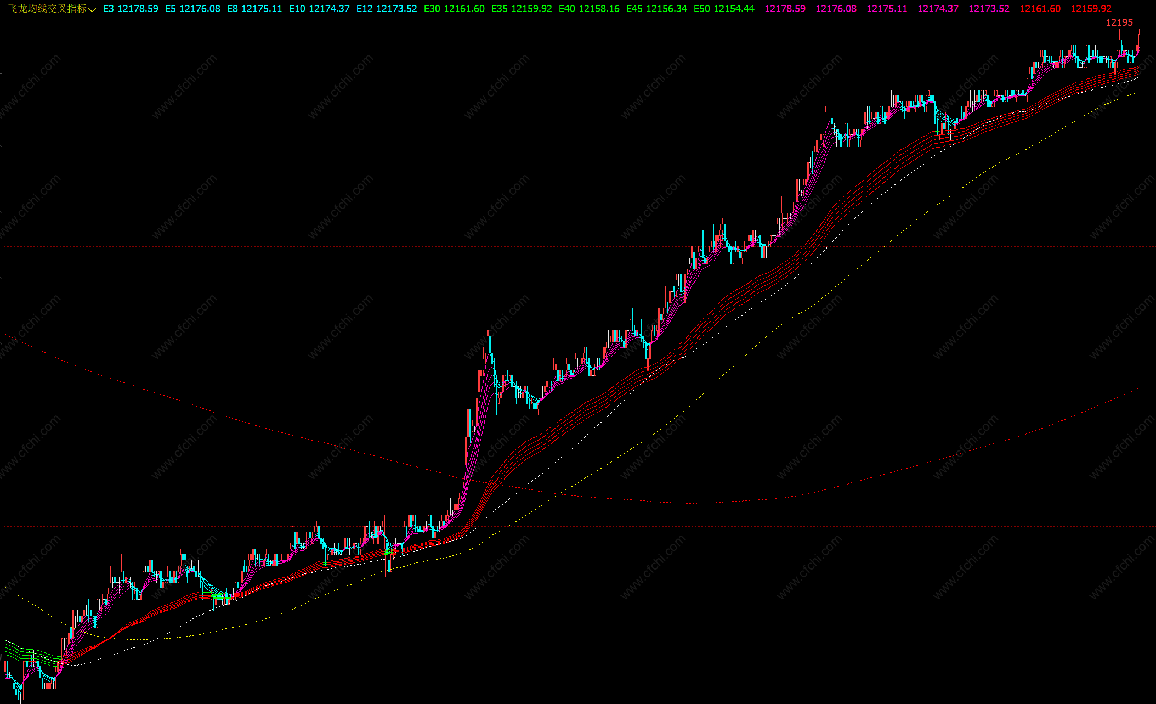Select the cyan E5 12176.08 label

[x=192, y=9]
